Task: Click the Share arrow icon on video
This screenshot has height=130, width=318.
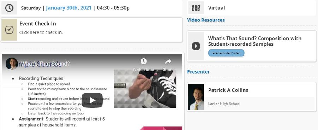Action: [168, 61]
